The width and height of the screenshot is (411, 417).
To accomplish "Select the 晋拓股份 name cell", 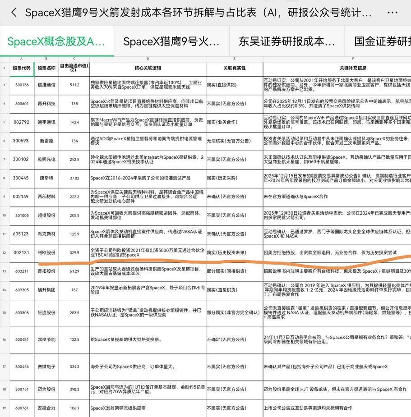I will [46, 271].
